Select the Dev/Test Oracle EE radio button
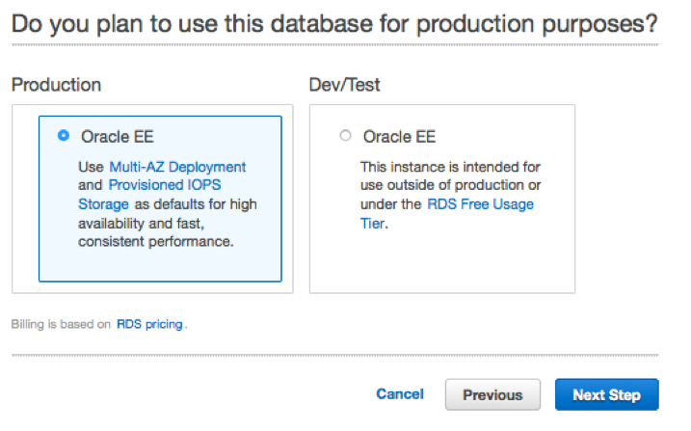 (345, 135)
